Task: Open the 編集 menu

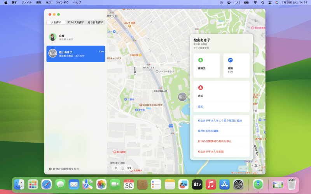Action: pos(39,3)
